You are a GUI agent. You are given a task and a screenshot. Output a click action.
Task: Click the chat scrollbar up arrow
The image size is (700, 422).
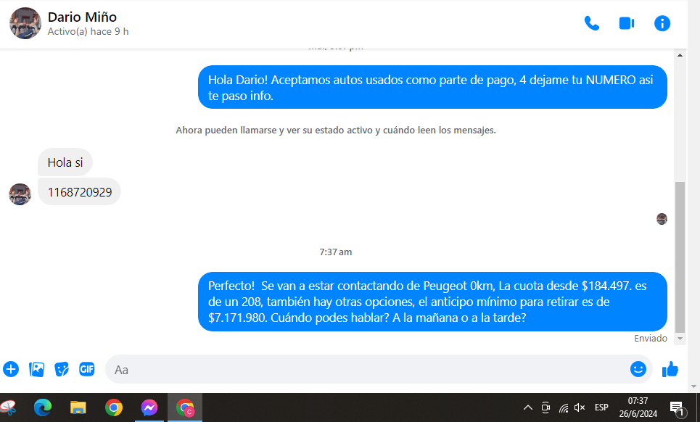click(680, 55)
